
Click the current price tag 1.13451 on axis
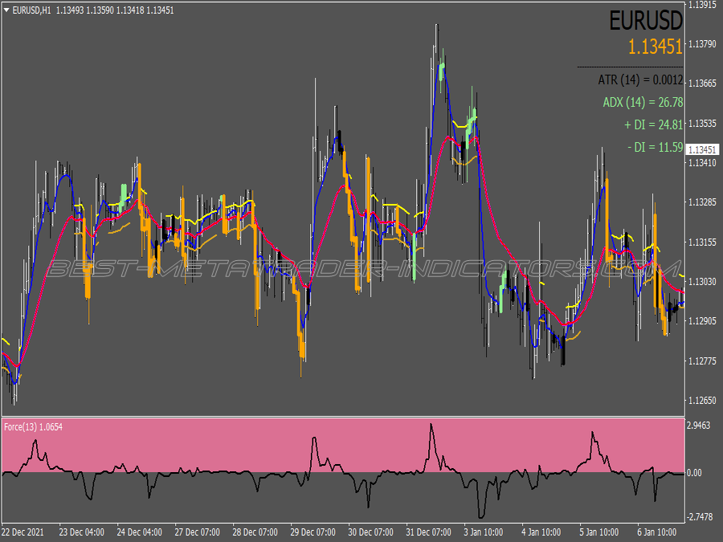[x=702, y=150]
